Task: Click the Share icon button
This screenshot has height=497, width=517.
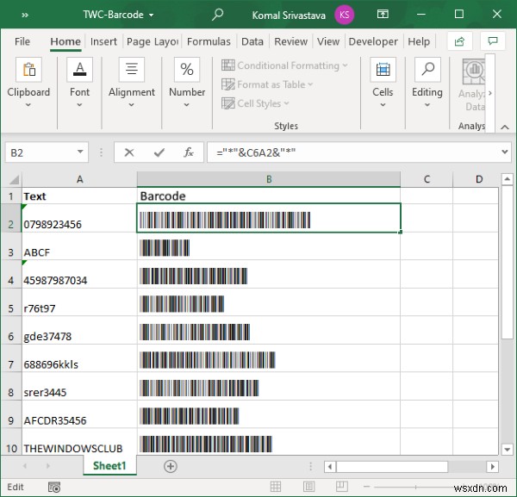Action: 460,41
